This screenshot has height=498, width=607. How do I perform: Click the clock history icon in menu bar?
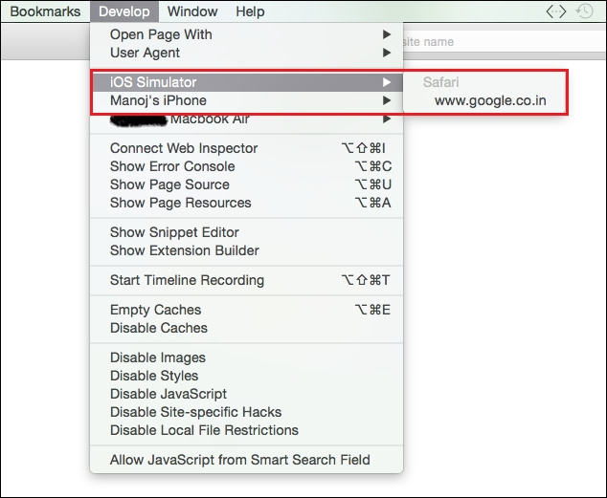tap(584, 11)
